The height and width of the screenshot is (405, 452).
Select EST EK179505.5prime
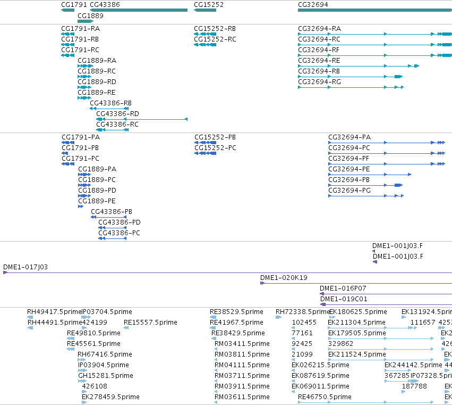point(357,333)
